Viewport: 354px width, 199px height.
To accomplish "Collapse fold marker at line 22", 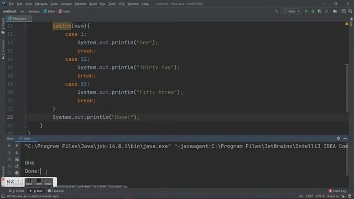I will point(25,109).
